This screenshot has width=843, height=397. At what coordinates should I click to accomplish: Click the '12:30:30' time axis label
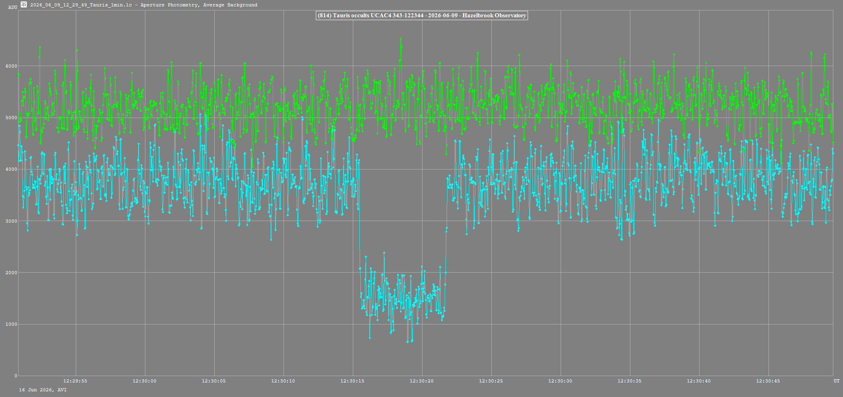point(560,381)
